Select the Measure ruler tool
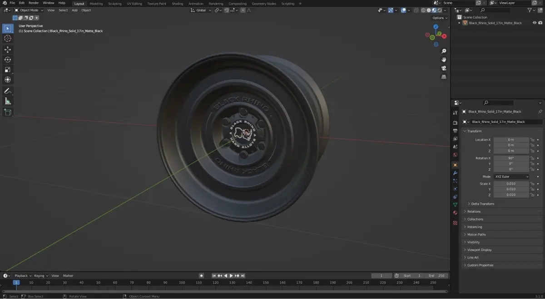This screenshot has width=545, height=299. [x=8, y=101]
